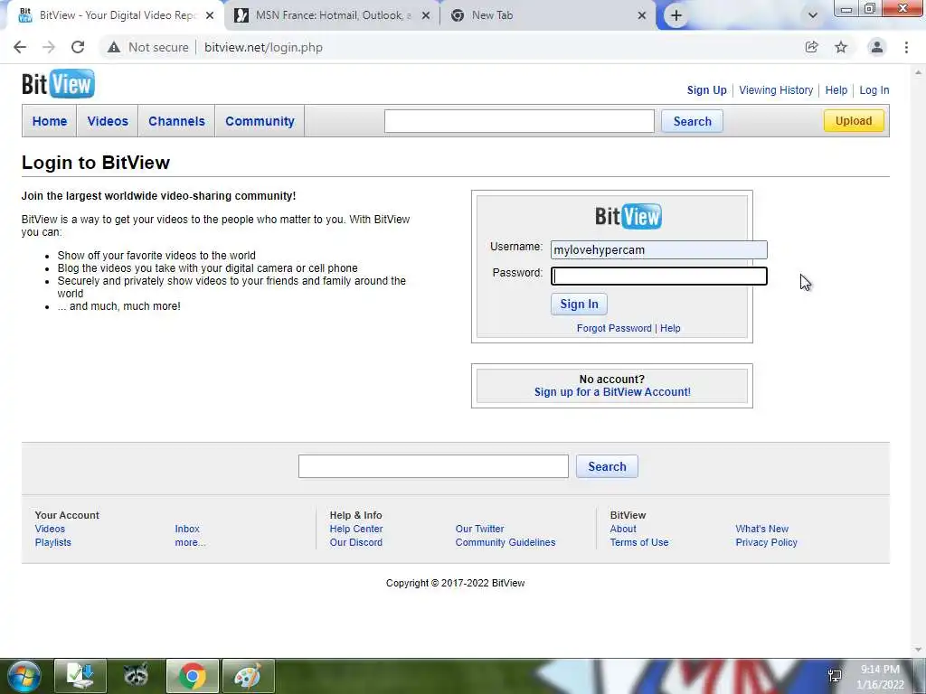
Task: Click the Not secure warning icon
Action: 113,47
